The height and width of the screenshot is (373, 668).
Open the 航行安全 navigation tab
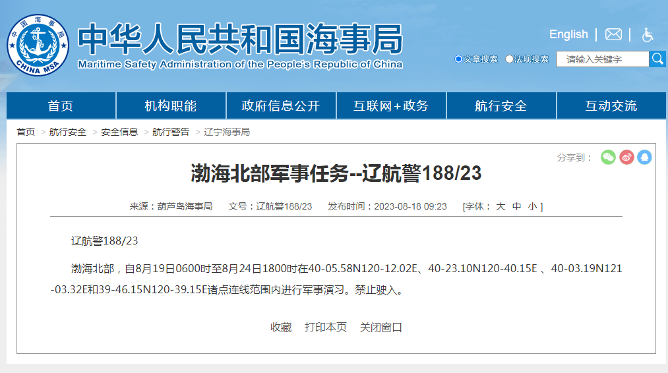tap(501, 105)
